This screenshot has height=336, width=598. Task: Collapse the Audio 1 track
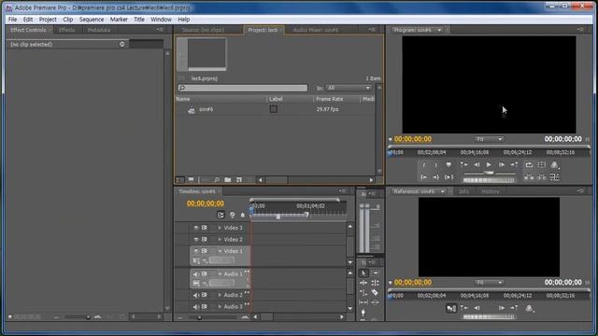coord(220,274)
